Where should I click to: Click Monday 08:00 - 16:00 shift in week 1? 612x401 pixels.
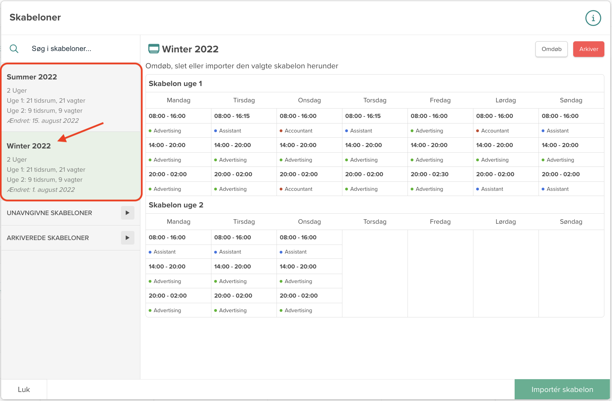click(x=167, y=116)
